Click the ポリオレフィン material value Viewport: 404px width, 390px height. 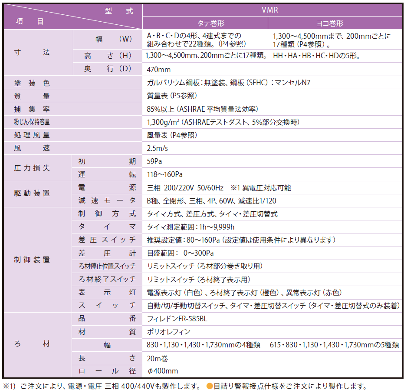click(169, 332)
